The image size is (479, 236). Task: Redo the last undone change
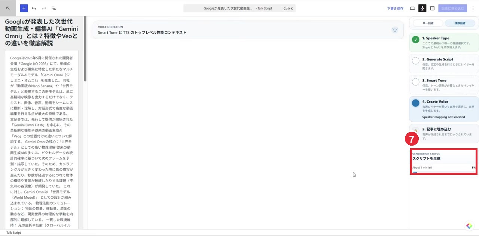(x=44, y=8)
